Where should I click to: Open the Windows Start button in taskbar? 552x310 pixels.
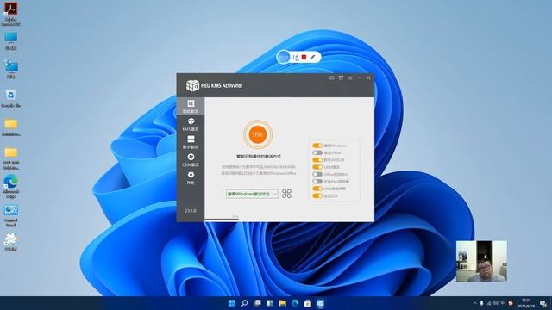(x=232, y=303)
